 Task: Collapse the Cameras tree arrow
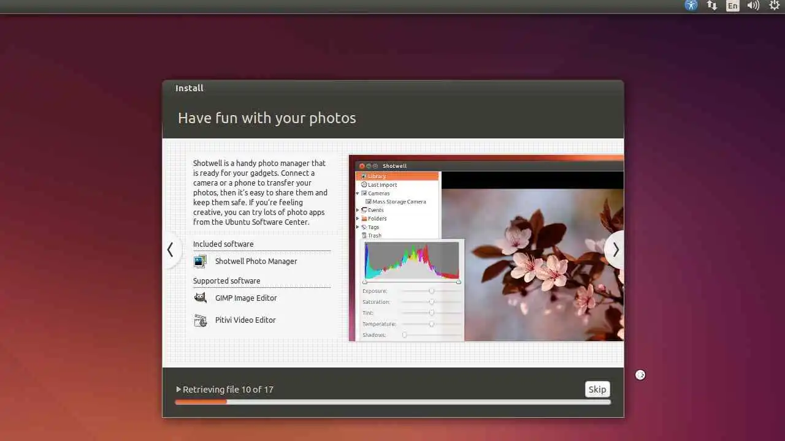358,194
